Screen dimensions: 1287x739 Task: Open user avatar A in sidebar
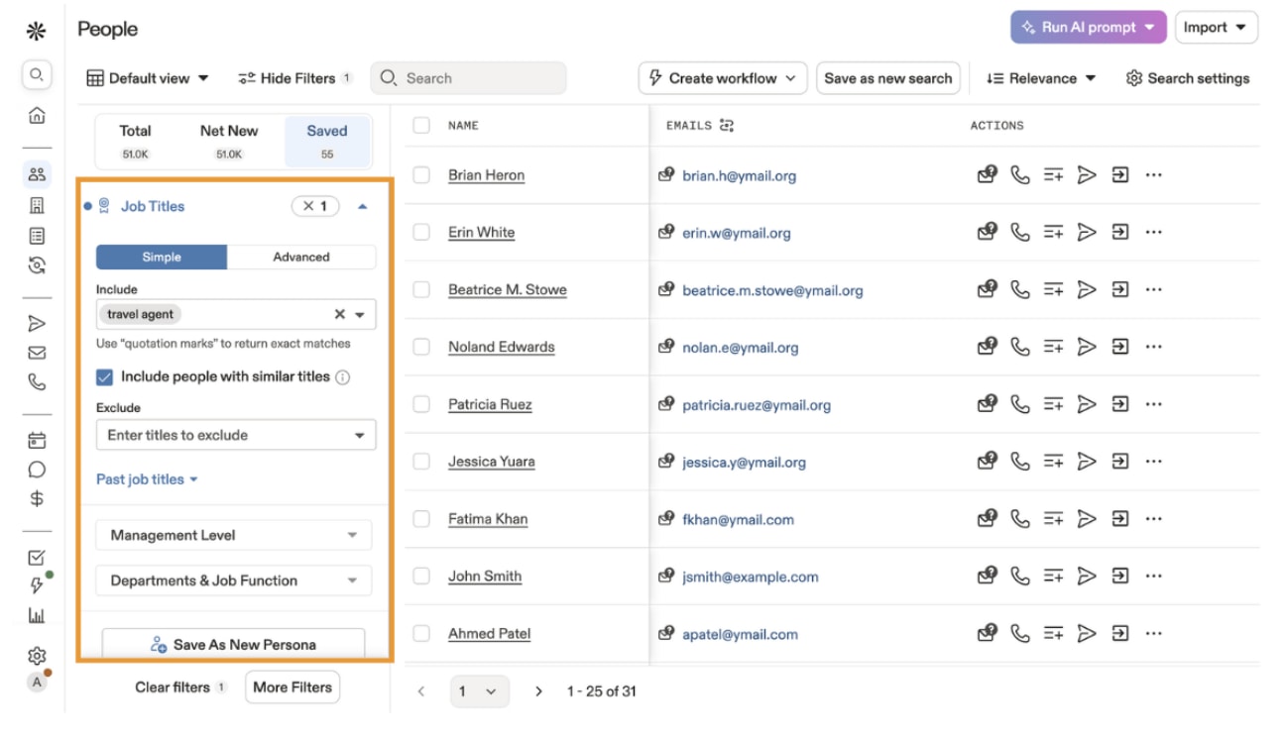pyautogui.click(x=37, y=682)
